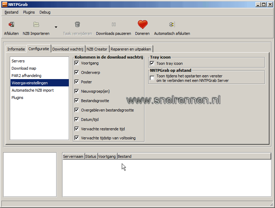Open the dropdown arrow next to NZB Importeren
275x208 pixels.
56,27
